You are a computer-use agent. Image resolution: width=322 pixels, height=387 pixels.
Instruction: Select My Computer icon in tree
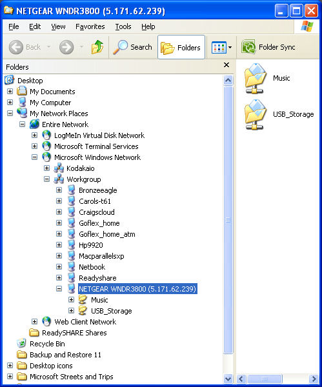pos(22,102)
